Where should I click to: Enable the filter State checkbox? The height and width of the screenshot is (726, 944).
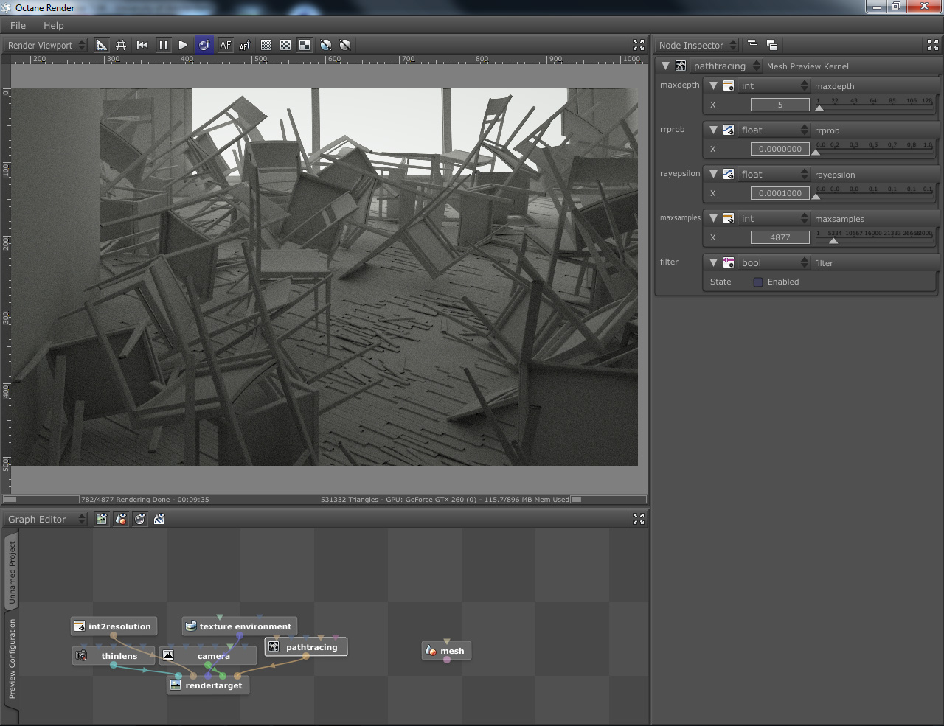(x=758, y=282)
